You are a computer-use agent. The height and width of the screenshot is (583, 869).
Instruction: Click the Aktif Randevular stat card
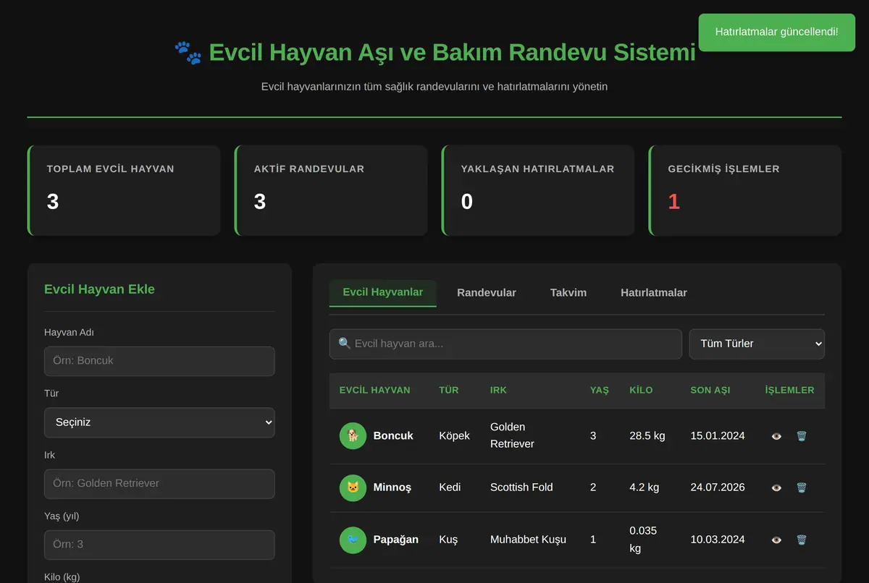tap(331, 190)
